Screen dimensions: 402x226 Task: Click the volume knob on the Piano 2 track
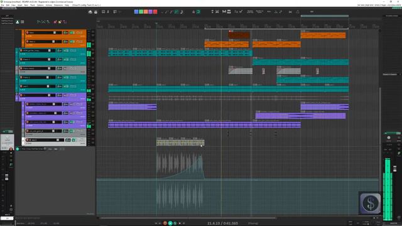(48, 77)
